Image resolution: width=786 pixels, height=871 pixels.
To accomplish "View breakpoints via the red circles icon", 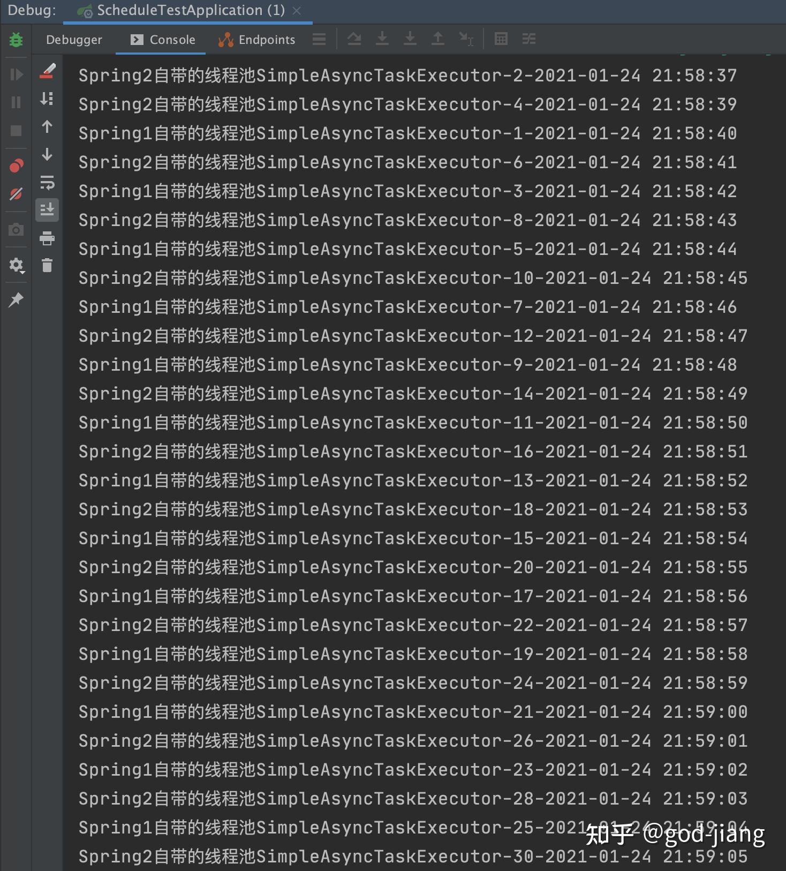I will (x=16, y=166).
